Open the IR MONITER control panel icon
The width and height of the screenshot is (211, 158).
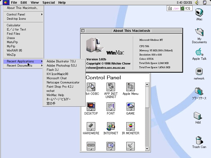[x=130, y=126]
